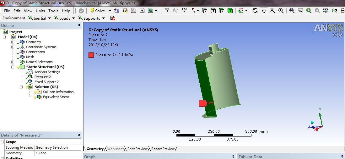Switch to the Worksheet tab
This screenshot has width=345, height=159.
coord(116,149)
